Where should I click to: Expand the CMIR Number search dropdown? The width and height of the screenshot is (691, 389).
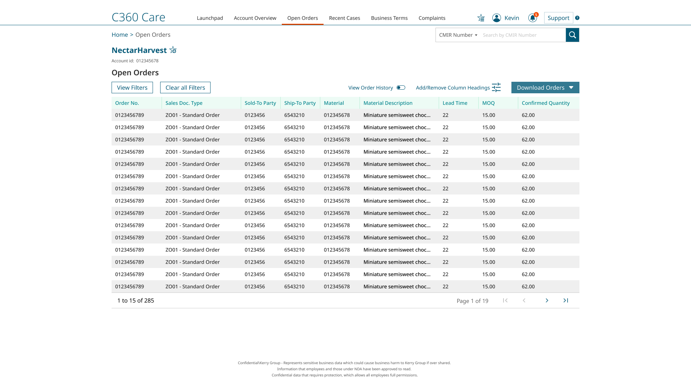pyautogui.click(x=458, y=35)
